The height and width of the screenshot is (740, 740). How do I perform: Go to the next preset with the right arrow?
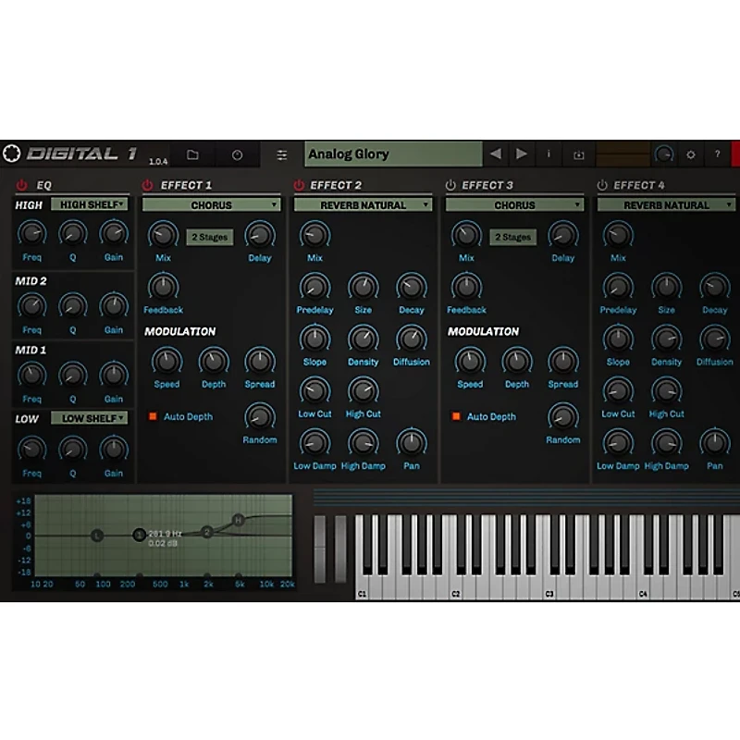(522, 154)
